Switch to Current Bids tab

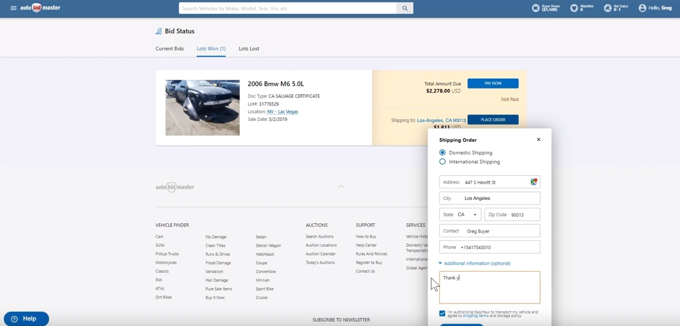coord(169,49)
